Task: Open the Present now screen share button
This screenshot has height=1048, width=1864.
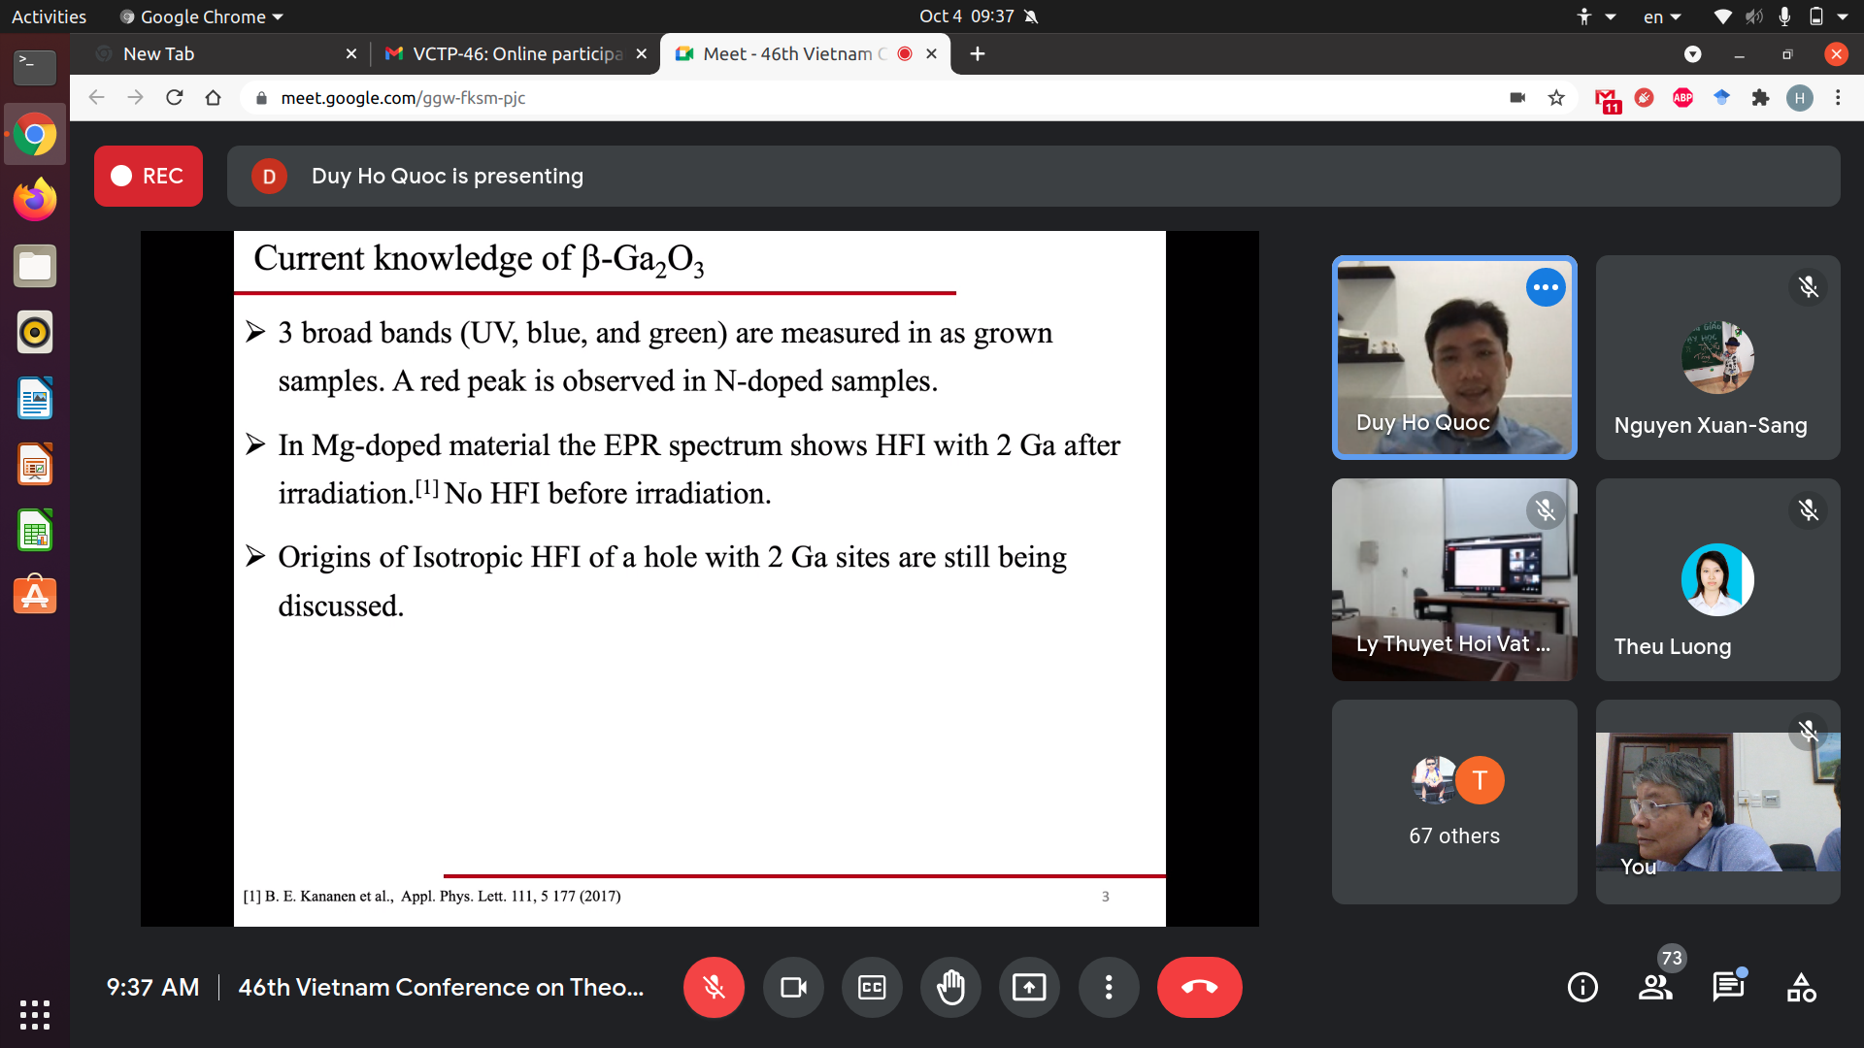Action: (x=1029, y=988)
